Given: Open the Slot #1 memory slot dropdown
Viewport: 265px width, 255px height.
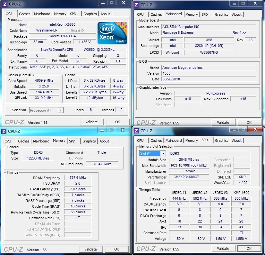Looking at the screenshot, I should point(152,153).
